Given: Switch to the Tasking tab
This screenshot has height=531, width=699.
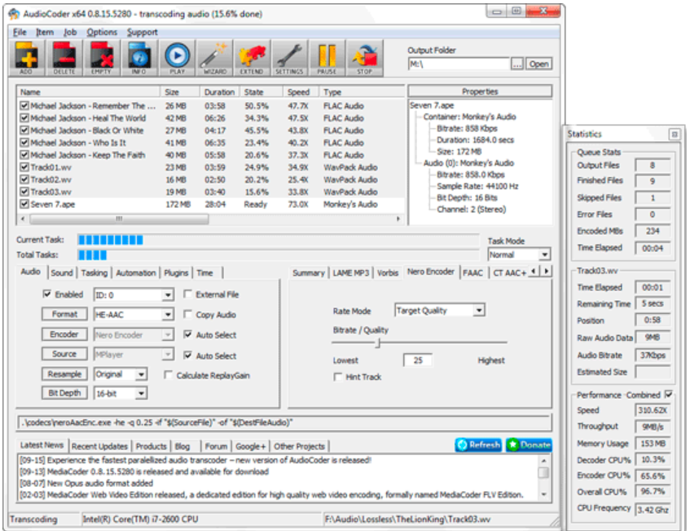Looking at the screenshot, I should point(95,272).
